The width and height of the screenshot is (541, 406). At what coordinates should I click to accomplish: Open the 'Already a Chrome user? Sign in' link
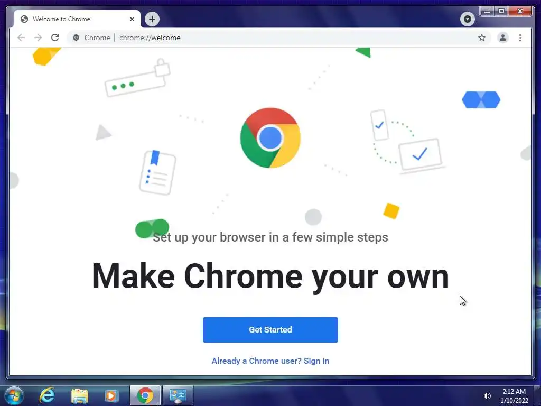(270, 361)
